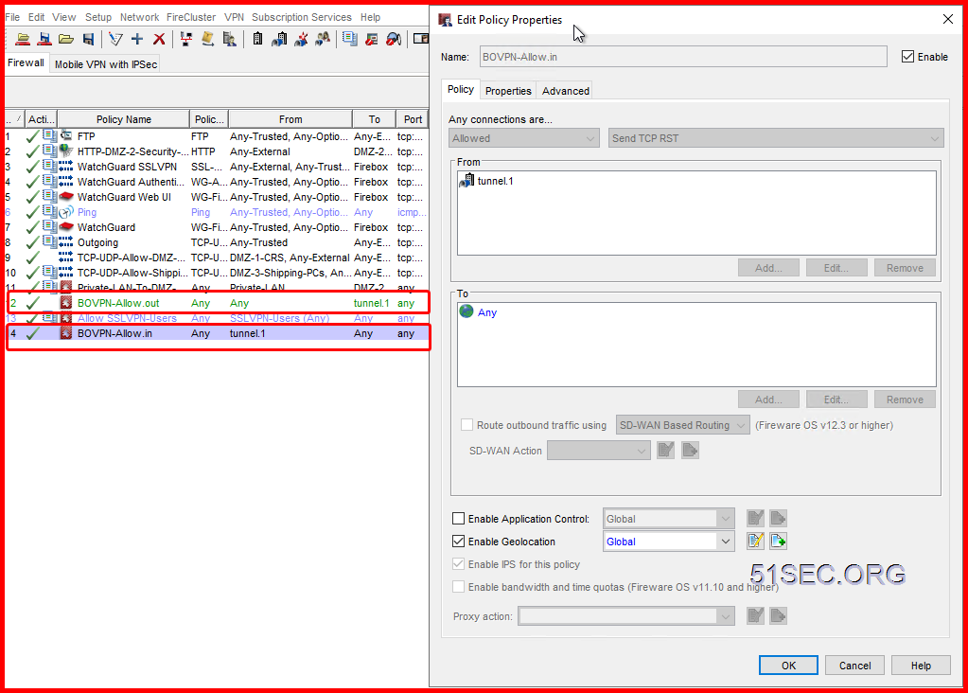968x693 pixels.
Task: Open the File menu
Action: point(12,17)
